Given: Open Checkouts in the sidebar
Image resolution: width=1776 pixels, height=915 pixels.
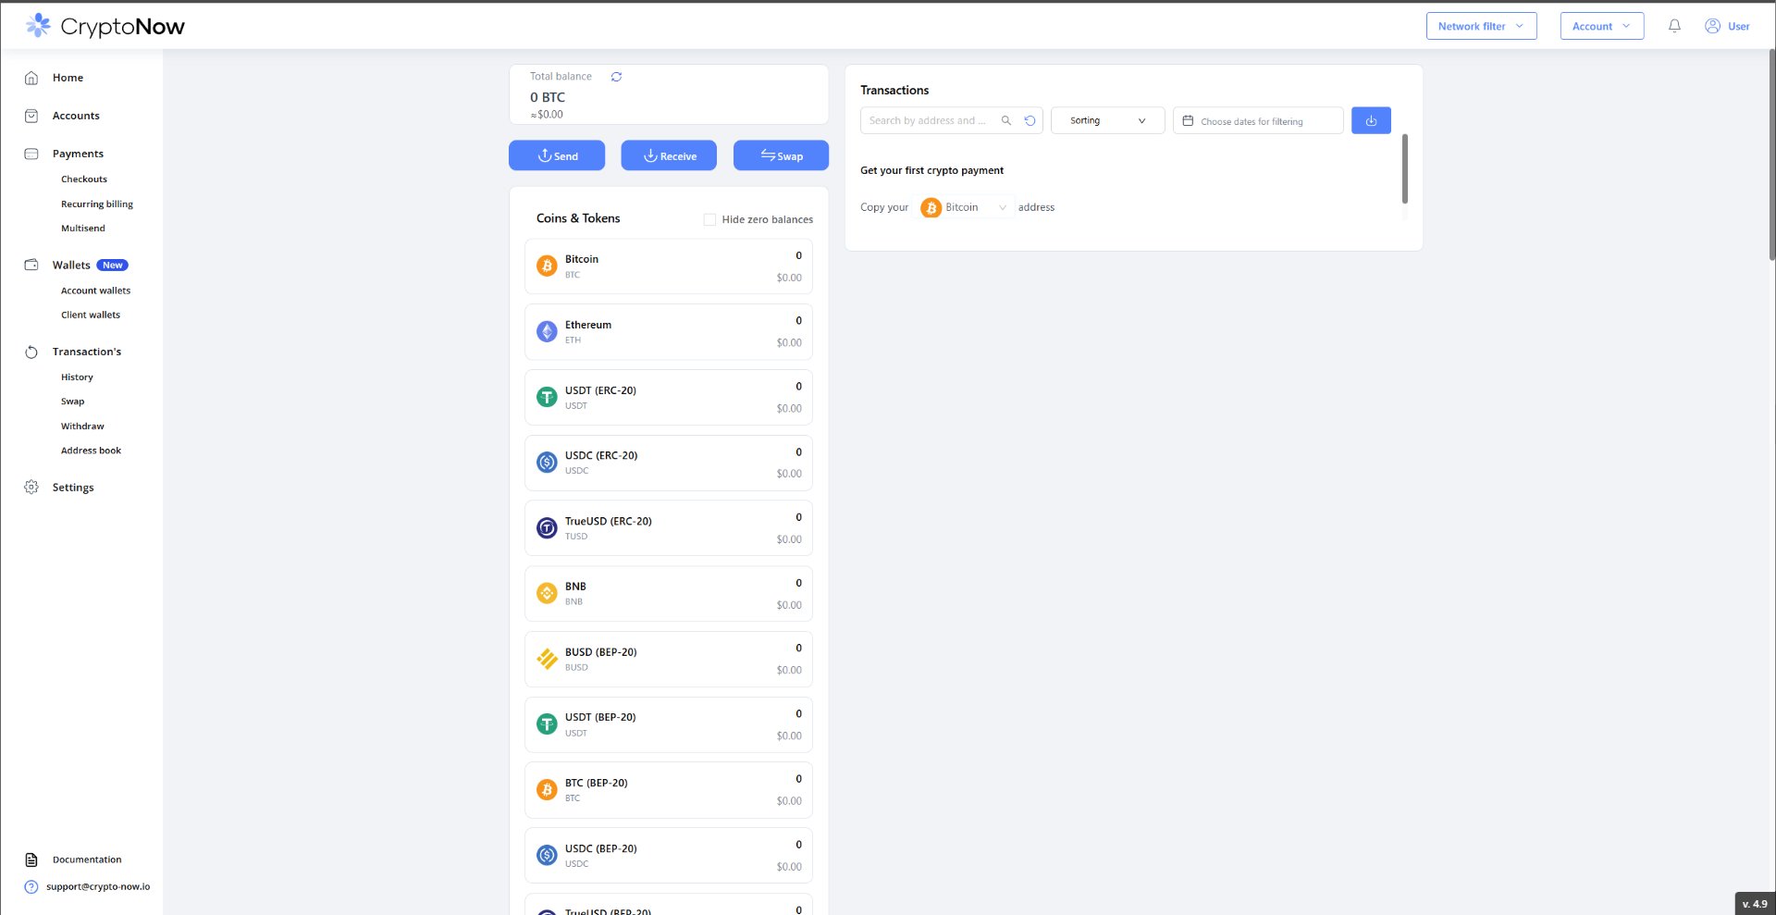Looking at the screenshot, I should pyautogui.click(x=84, y=179).
